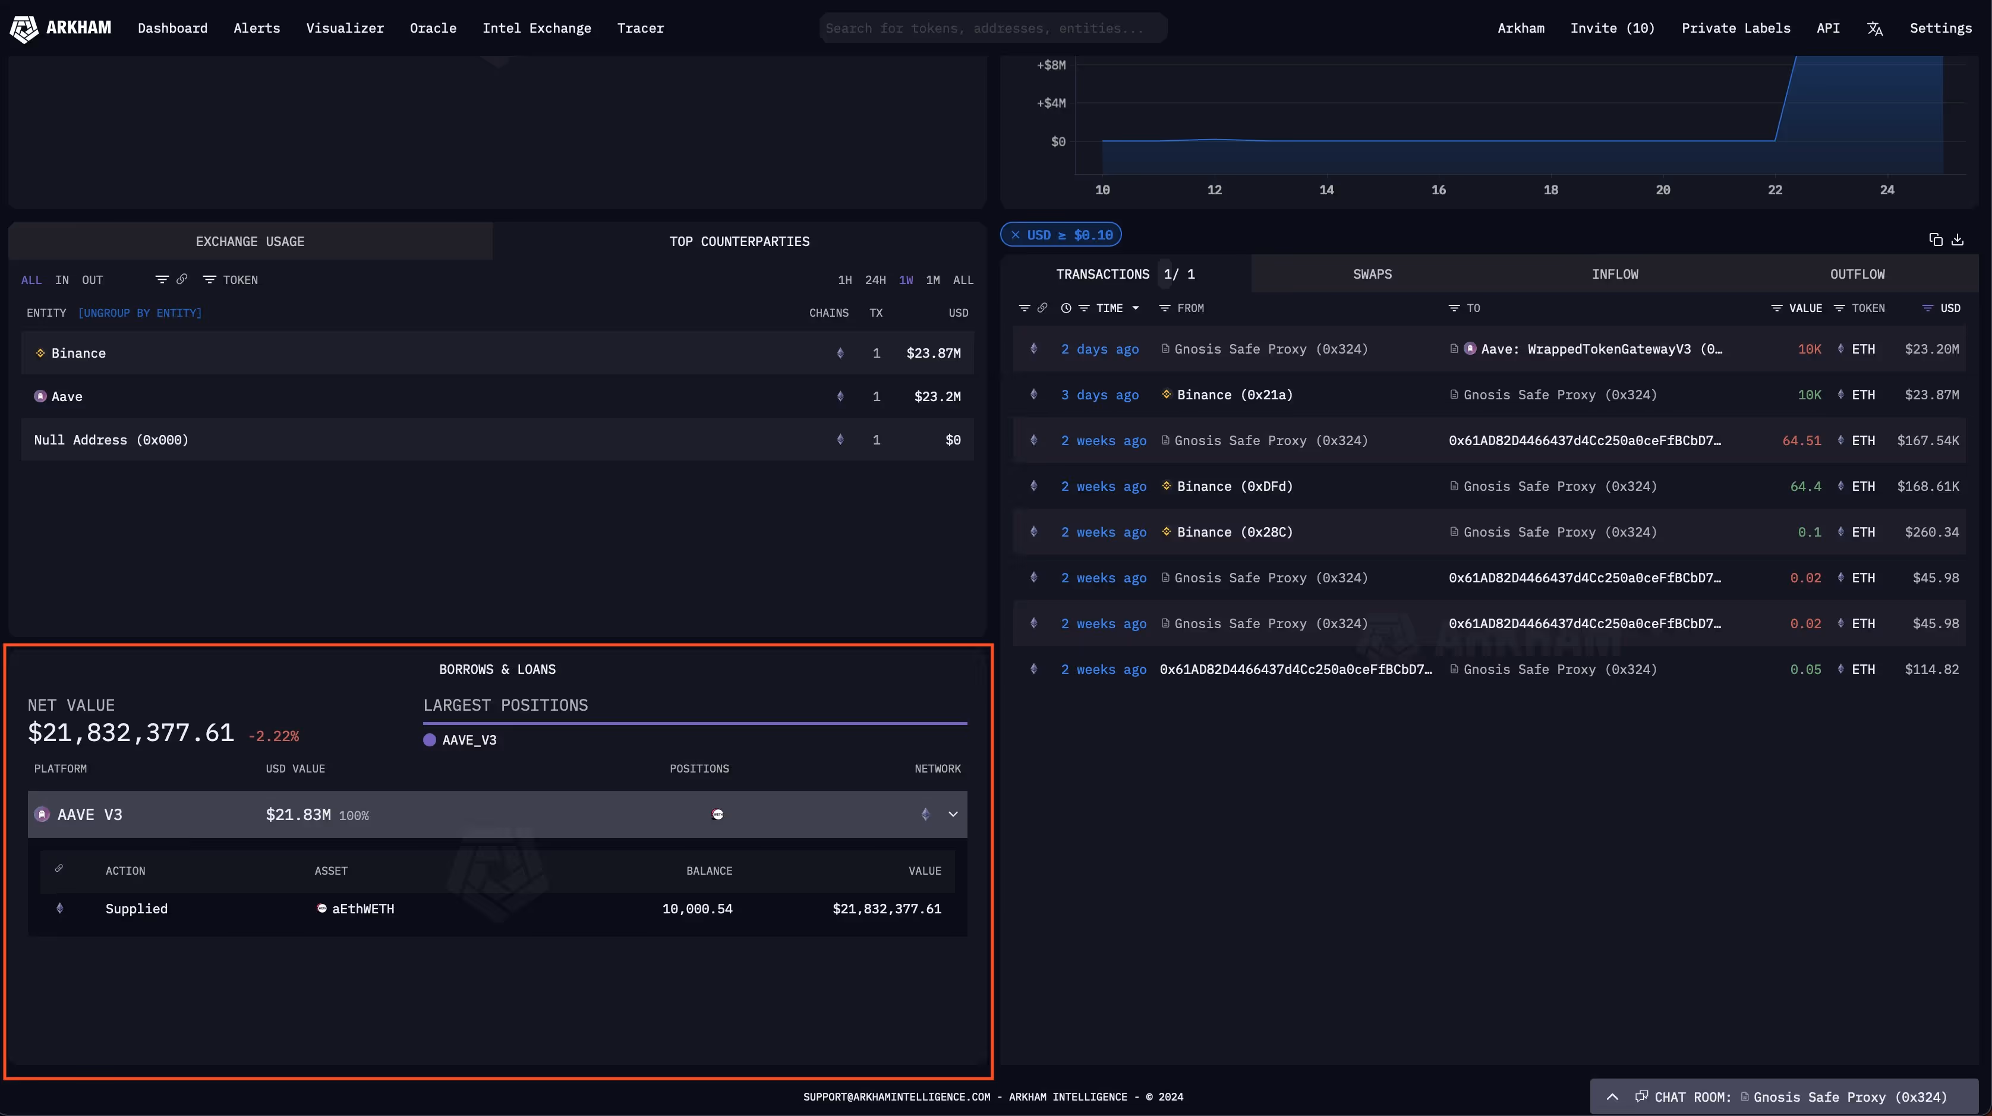Click the clock icon beside TIME header
Viewport: 1992px width, 1116px height.
tap(1066, 308)
